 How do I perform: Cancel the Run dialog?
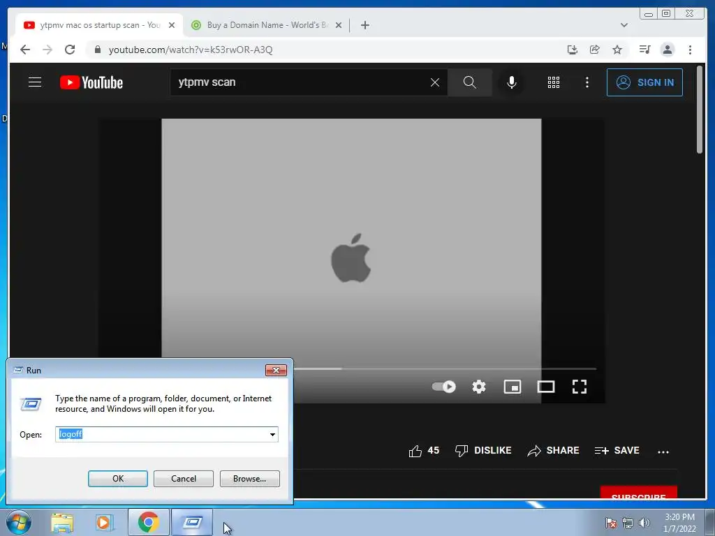[184, 479]
